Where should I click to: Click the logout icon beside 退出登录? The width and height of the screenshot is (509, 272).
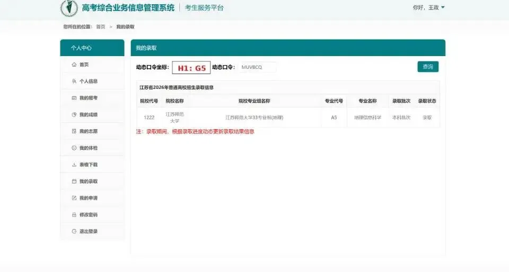tap(74, 231)
